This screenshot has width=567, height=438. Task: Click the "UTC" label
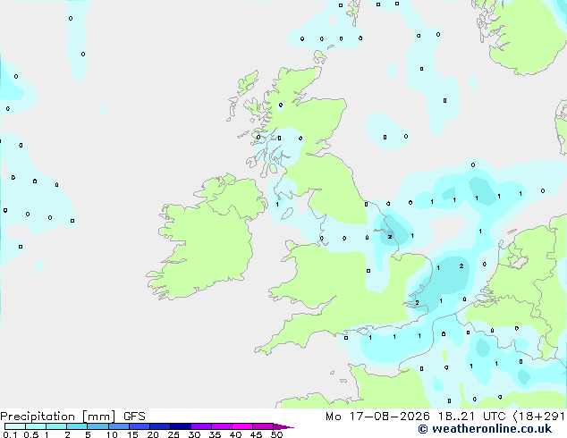495,417
